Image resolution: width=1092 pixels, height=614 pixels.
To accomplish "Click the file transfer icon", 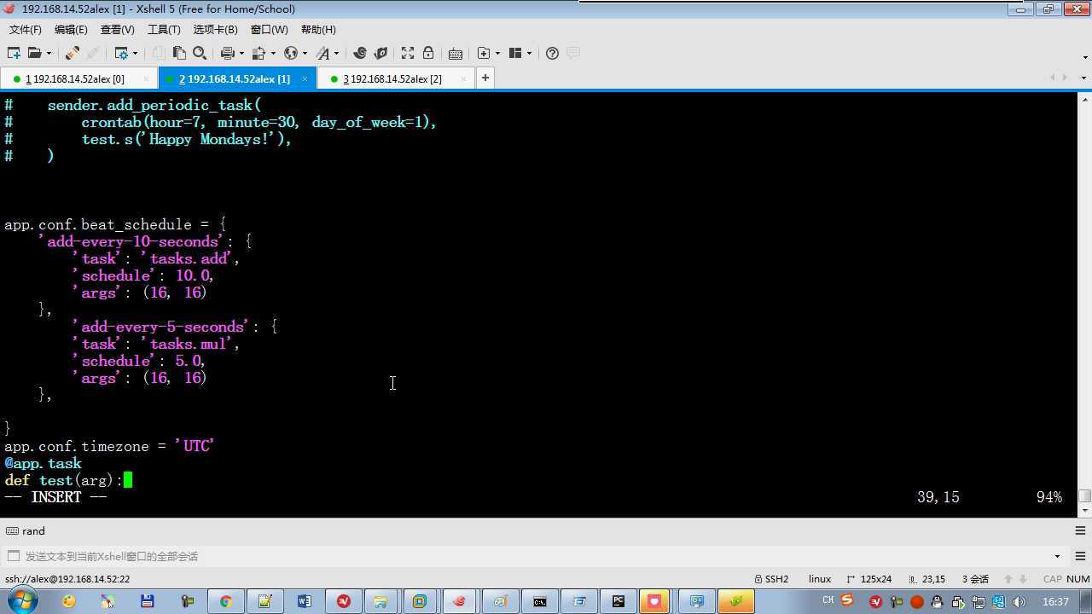I will 258,53.
